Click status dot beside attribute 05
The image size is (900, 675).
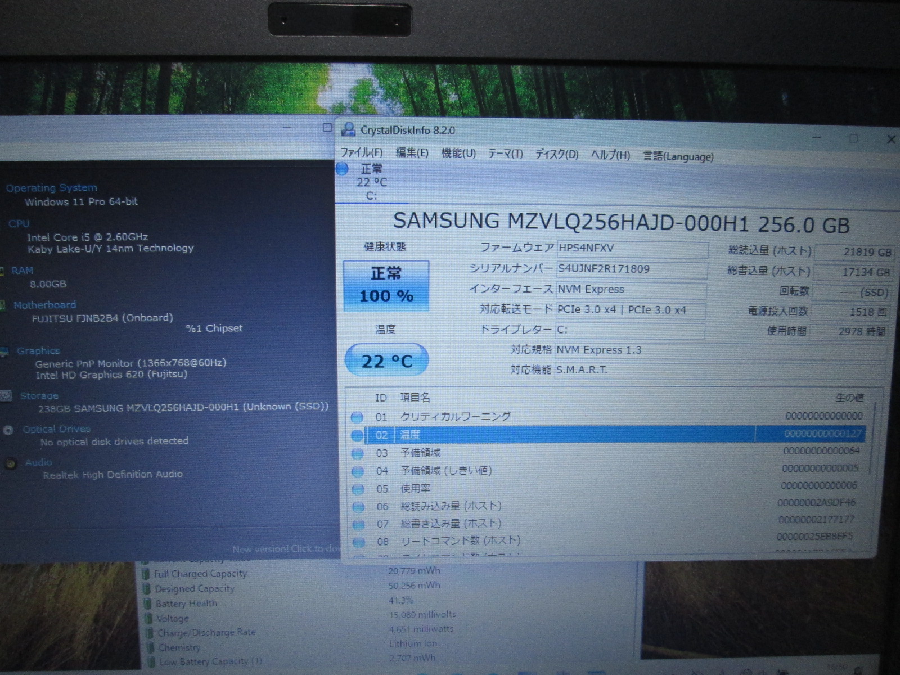click(358, 489)
